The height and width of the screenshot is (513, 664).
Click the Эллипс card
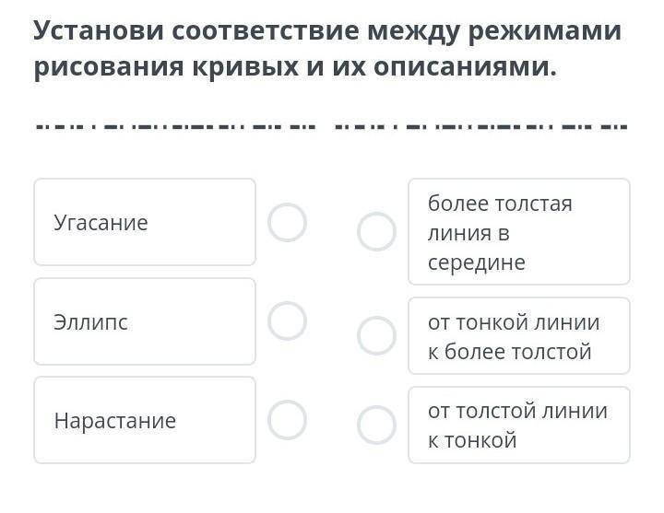pos(145,321)
